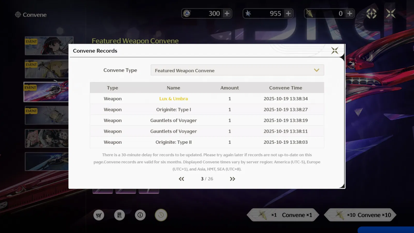Select the highlighted red weapon EVENT banner
Viewport: 414px width, 233px height.
46,92
